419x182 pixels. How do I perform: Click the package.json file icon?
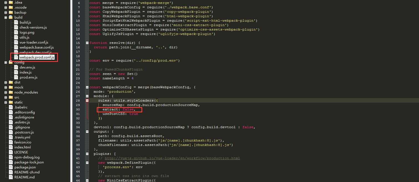coord(11,167)
